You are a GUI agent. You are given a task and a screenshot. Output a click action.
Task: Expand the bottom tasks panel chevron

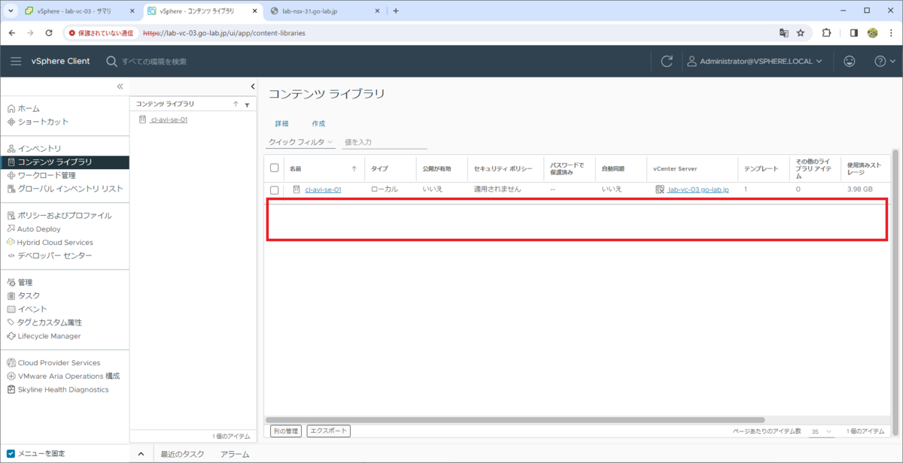pyautogui.click(x=141, y=454)
